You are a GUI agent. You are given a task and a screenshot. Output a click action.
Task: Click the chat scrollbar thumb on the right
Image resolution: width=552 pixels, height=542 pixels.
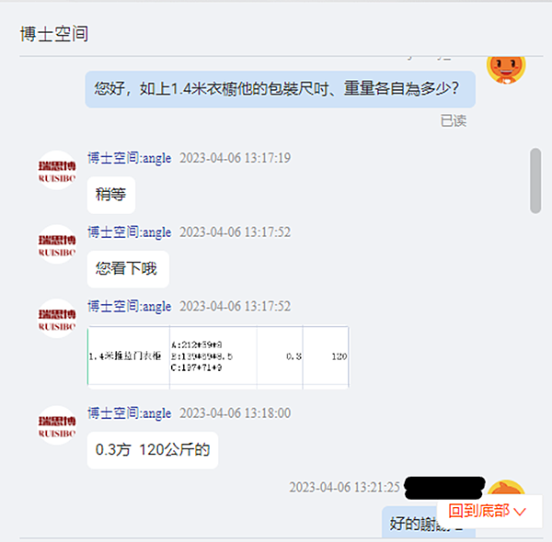click(x=535, y=181)
